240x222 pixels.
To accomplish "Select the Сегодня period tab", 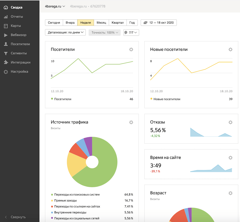I will pos(54,23).
